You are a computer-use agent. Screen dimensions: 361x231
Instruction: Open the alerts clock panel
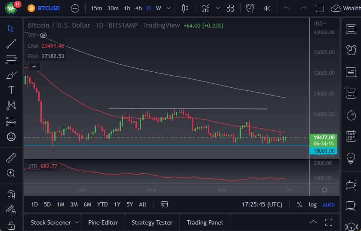[351, 50]
